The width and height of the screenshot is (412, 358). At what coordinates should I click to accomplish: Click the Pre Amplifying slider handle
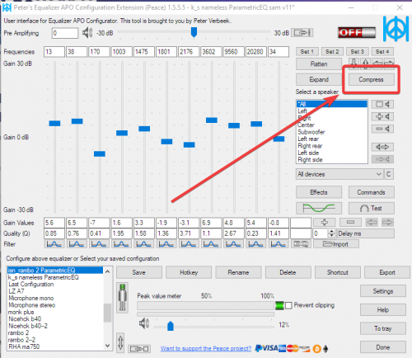[194, 32]
